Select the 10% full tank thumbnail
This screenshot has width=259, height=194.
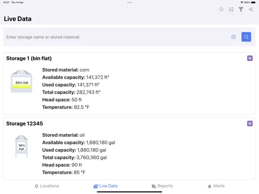pos(21,146)
